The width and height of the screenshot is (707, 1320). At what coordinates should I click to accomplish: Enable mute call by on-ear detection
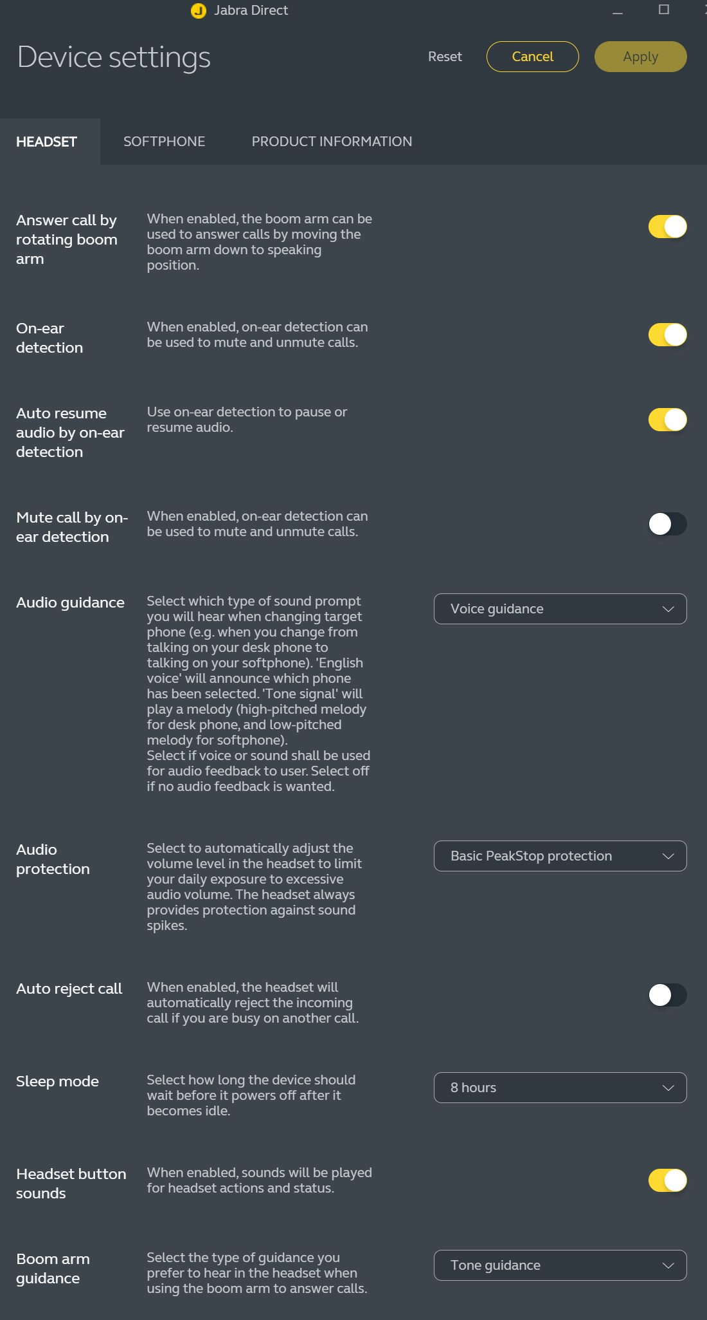pyautogui.click(x=667, y=524)
